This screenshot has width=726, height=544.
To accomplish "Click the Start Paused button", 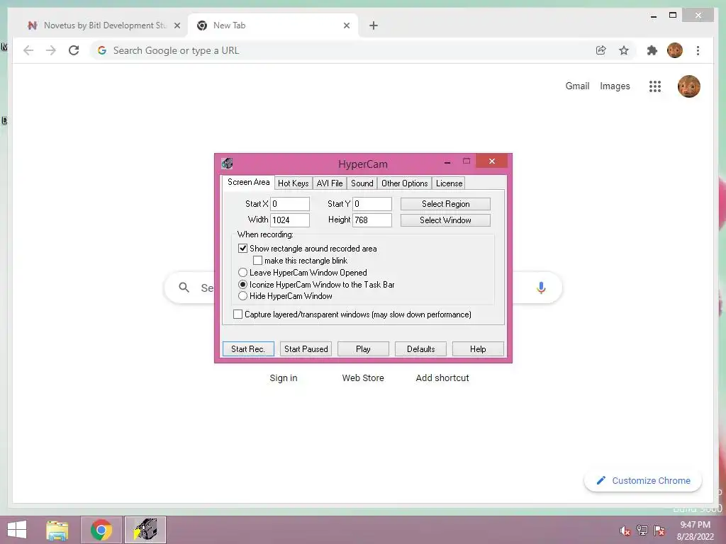I will (306, 348).
